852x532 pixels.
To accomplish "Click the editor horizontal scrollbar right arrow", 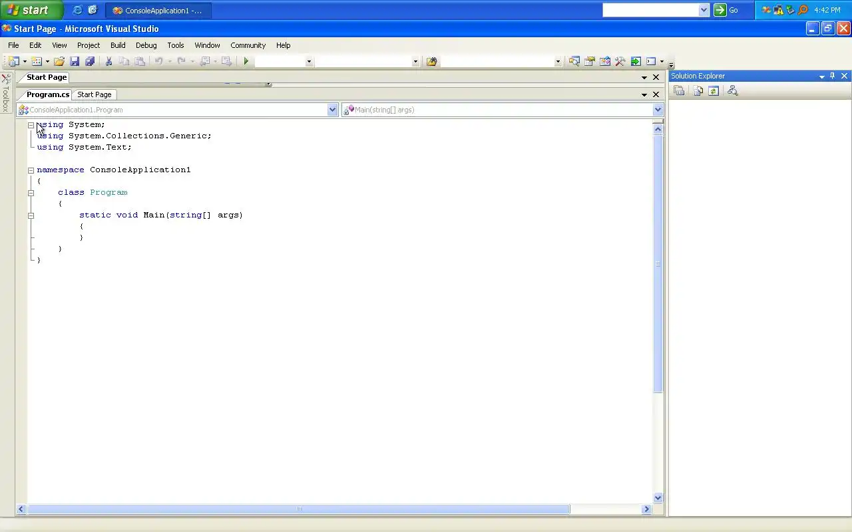I will tap(646, 509).
